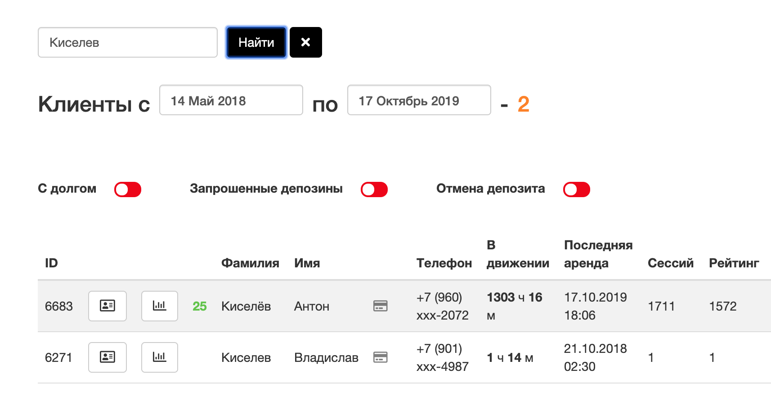
Task: Toggle Запрошенные депозины switch
Action: 374,189
